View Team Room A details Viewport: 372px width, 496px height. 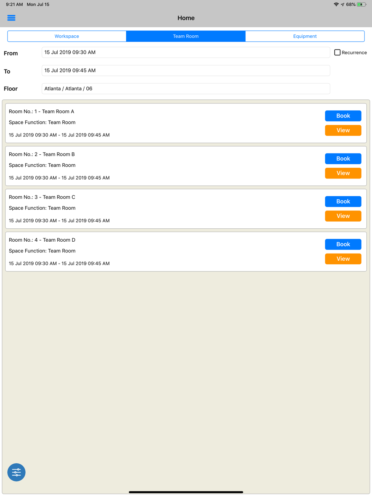pyautogui.click(x=343, y=131)
